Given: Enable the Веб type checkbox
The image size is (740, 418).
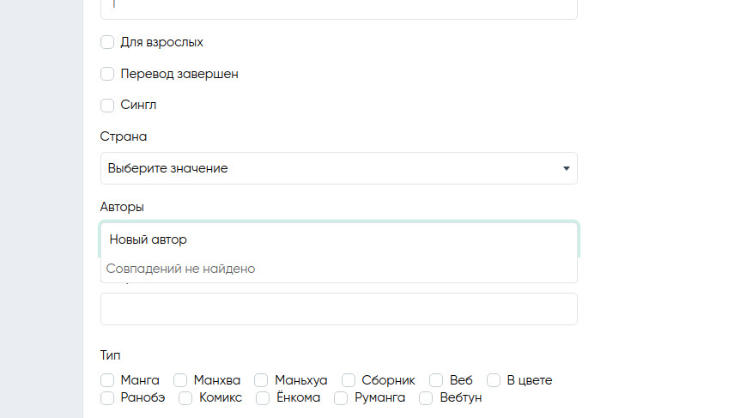Looking at the screenshot, I should (436, 380).
